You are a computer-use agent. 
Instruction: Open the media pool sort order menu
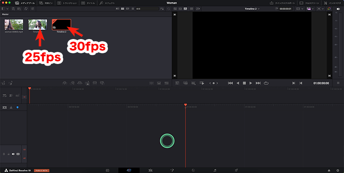pyautogui.click(x=162, y=9)
